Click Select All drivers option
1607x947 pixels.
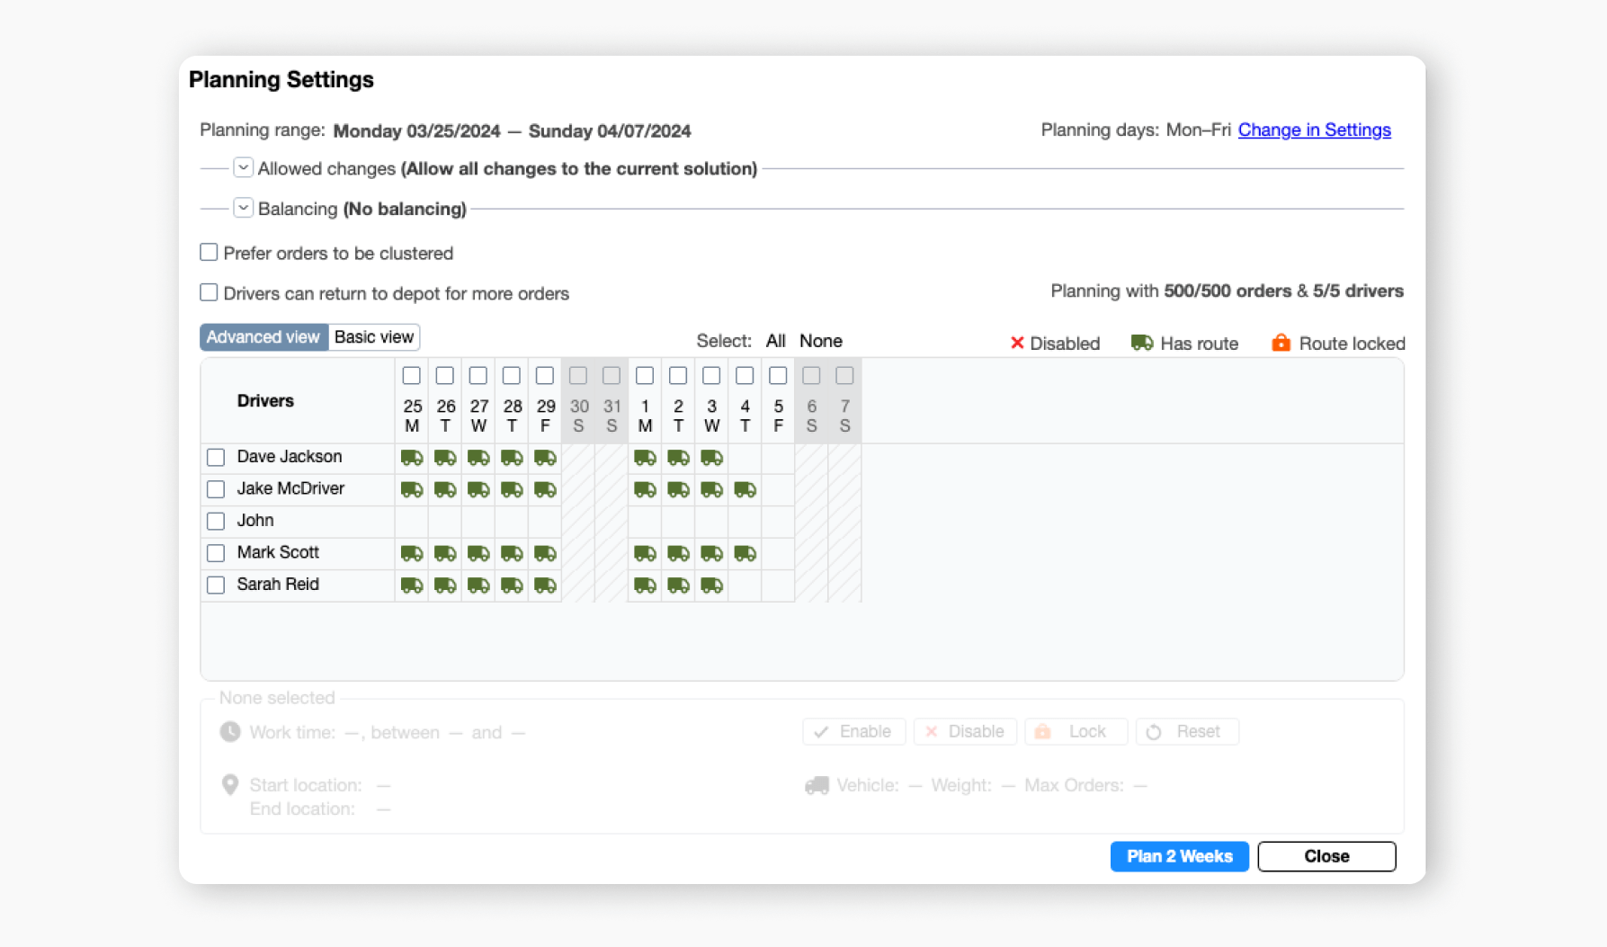[775, 342]
